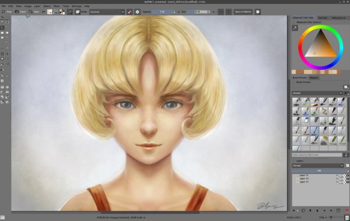Open the brush presets view mode button
350x221 pixels.
tap(346, 87)
